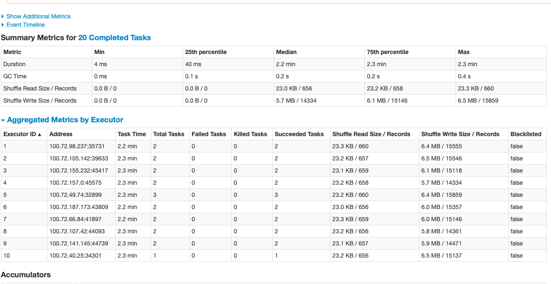The width and height of the screenshot is (551, 284).
Task: Sort by the Total Tasks column header
Action: click(168, 134)
